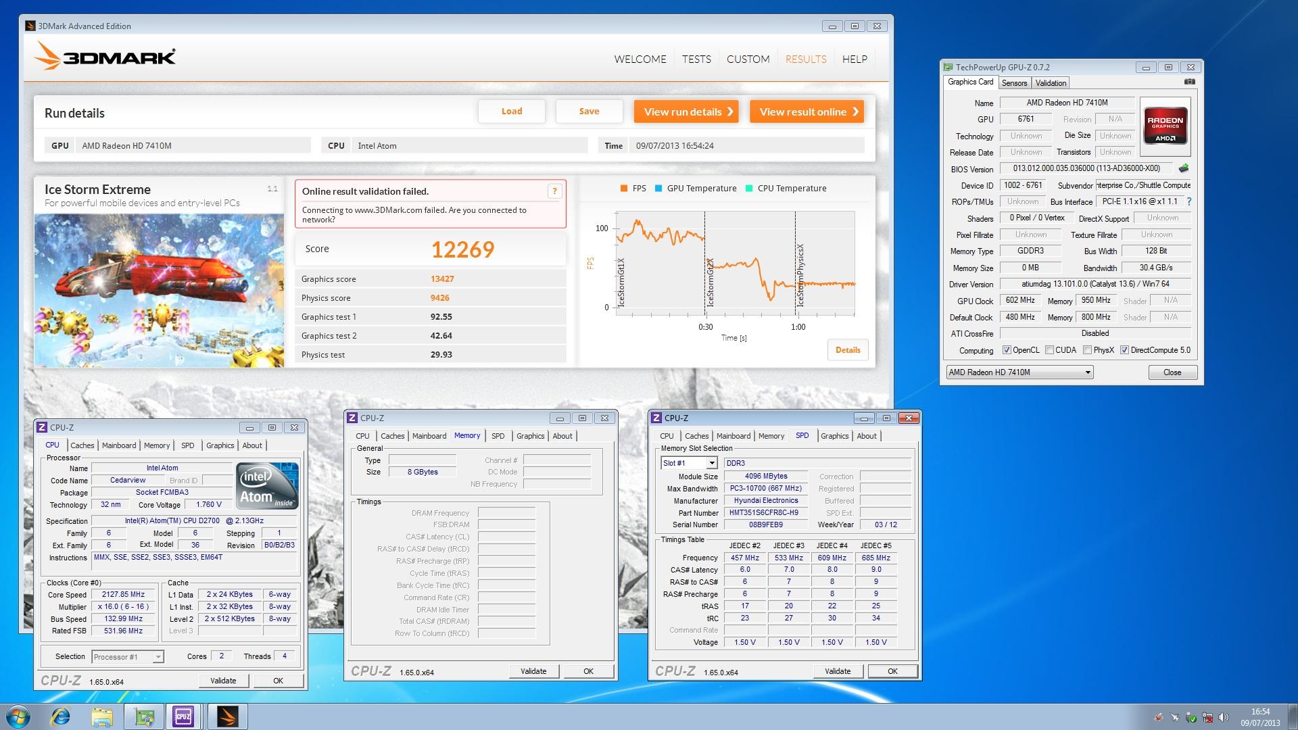
Task: Open Windows Explorer folder in taskbar
Action: [x=101, y=716]
